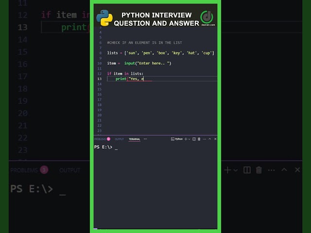The height and width of the screenshot is (233, 311).
Task: Close the center terminal panel with small X
Action: tap(215, 139)
